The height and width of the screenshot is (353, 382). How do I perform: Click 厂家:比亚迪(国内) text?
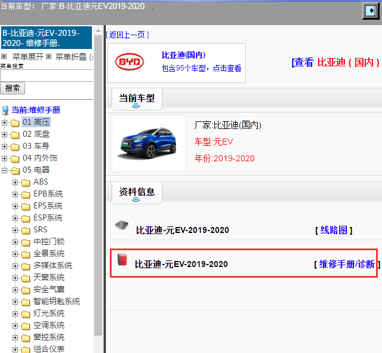(x=228, y=125)
